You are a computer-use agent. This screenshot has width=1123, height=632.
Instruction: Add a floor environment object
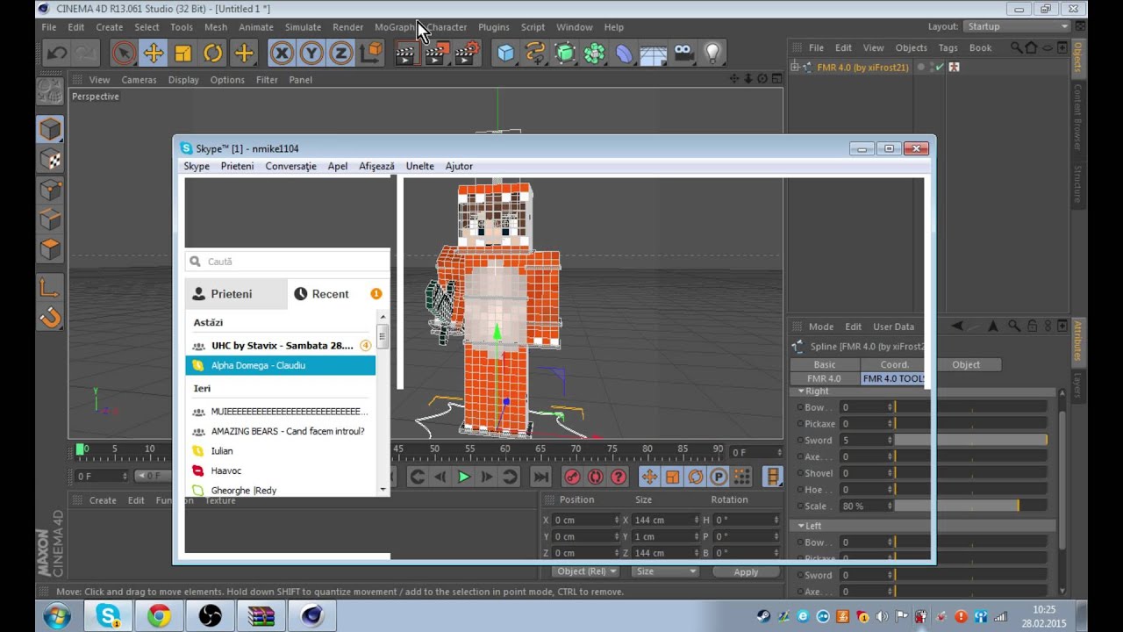(654, 54)
